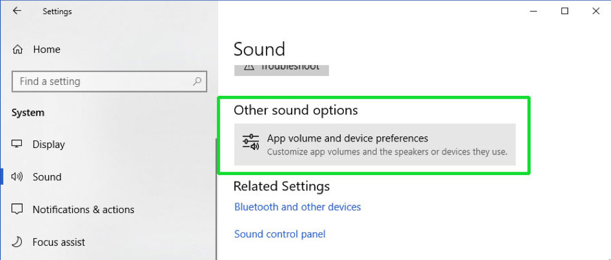
Task: Click the sidebar vertical scrollbar
Action: pos(216,198)
